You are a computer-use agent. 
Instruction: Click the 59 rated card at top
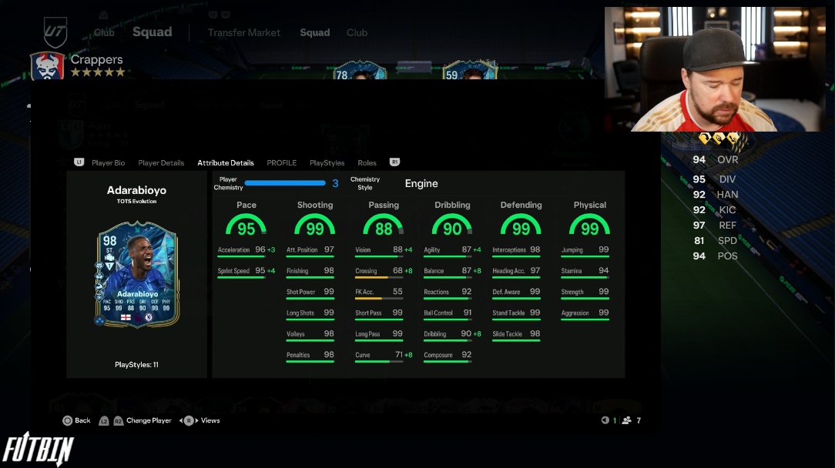(x=471, y=70)
